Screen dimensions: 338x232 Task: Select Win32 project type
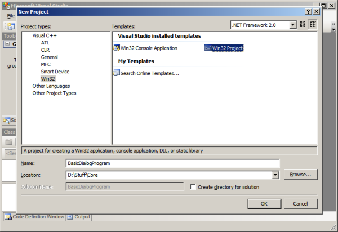point(48,79)
